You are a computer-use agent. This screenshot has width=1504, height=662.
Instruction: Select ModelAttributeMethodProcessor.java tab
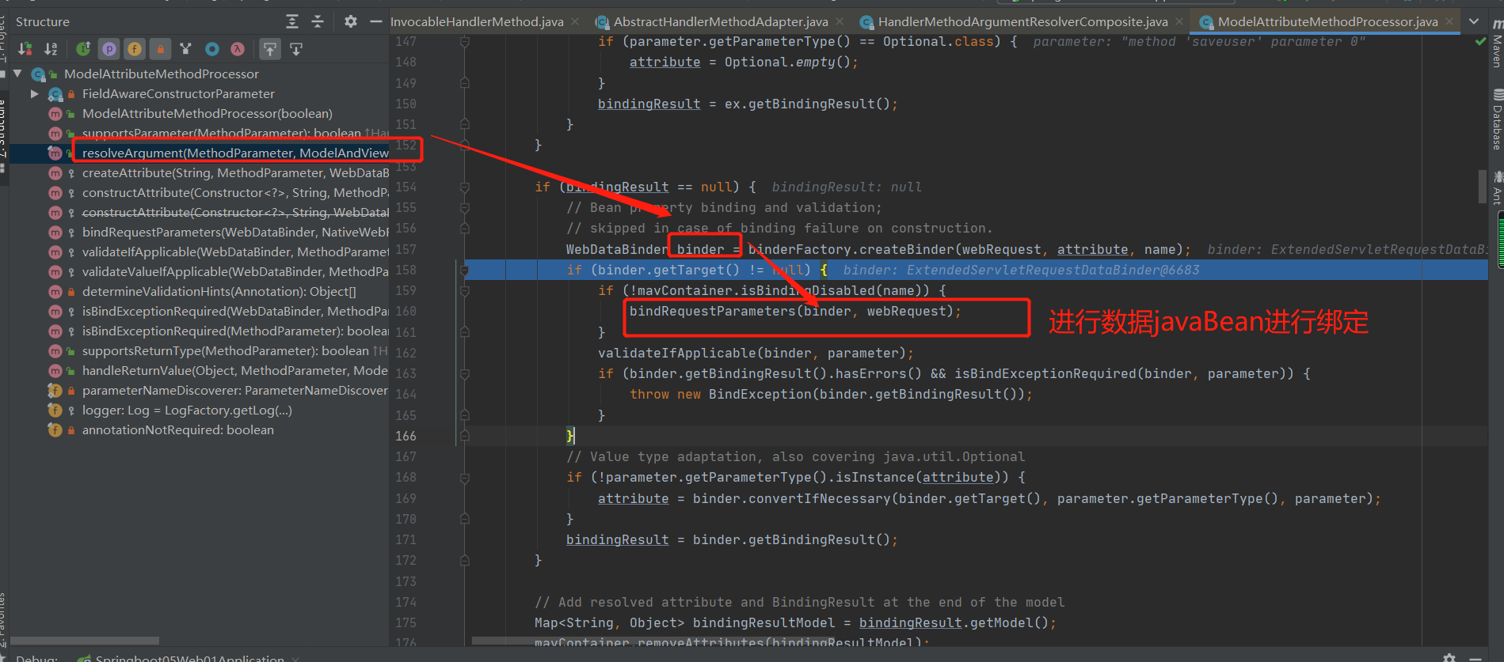click(1327, 21)
